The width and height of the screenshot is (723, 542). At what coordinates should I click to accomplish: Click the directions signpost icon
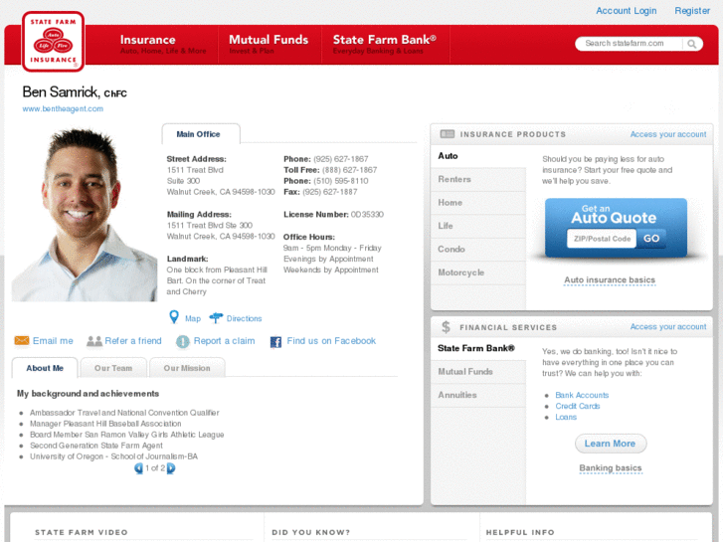[216, 318]
